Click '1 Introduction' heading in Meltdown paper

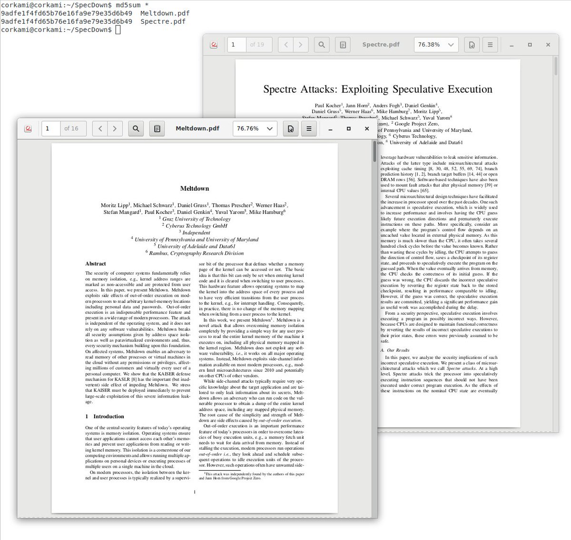(105, 416)
